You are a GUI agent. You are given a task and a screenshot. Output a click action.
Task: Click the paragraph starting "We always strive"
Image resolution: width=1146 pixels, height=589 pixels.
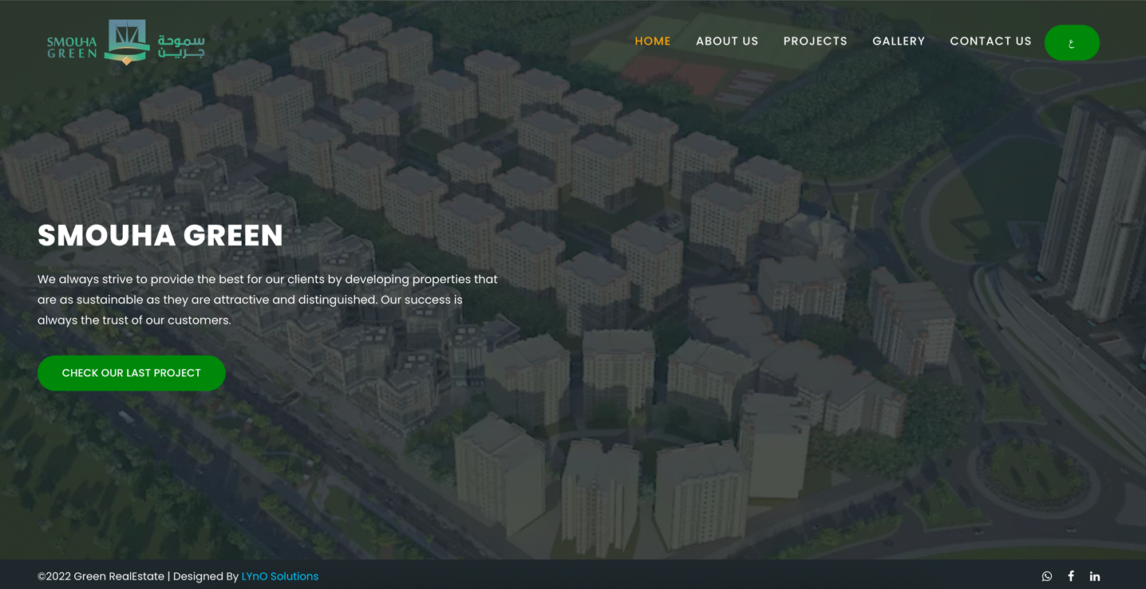click(267, 300)
